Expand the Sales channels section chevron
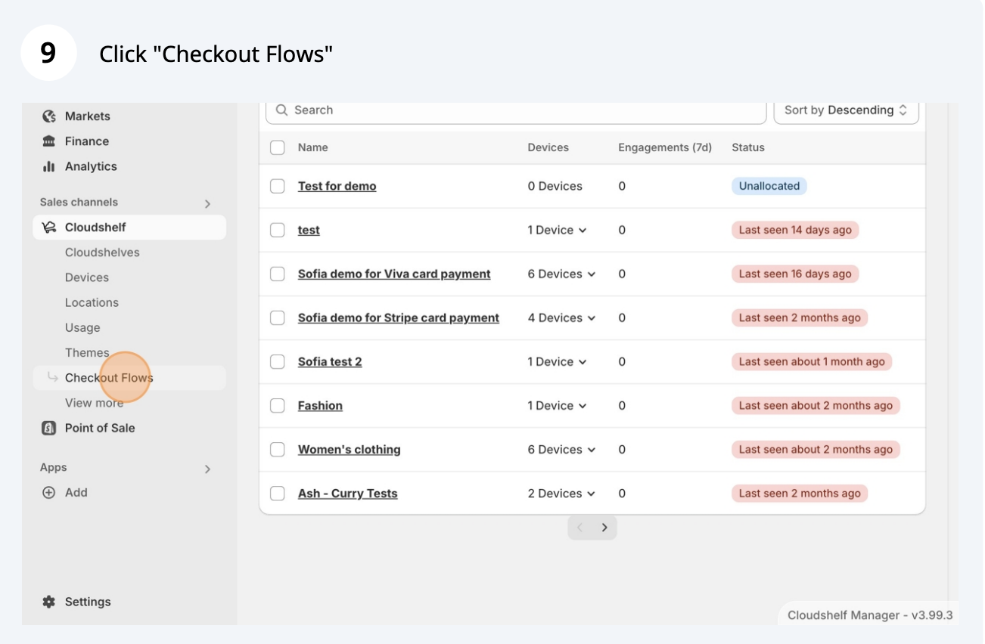985x644 pixels. click(x=207, y=203)
